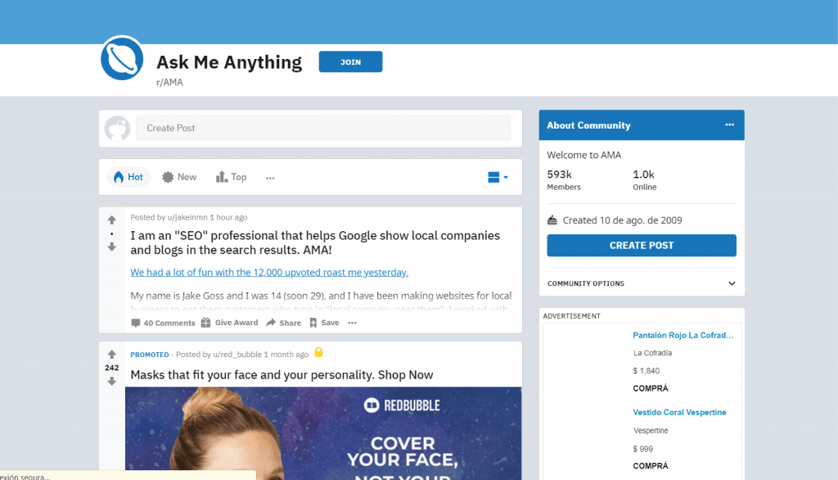Click the Create Post input field
Screen dimensions: 838x480
point(323,128)
